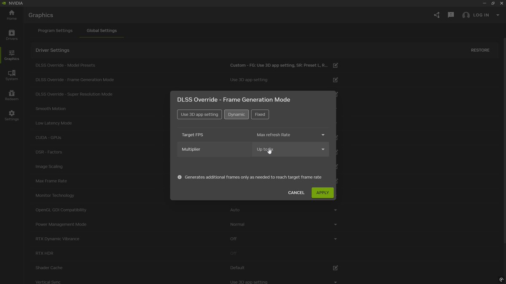Click the 'Default' Shader Cache value
Image resolution: width=506 pixels, height=284 pixels.
pos(237,268)
